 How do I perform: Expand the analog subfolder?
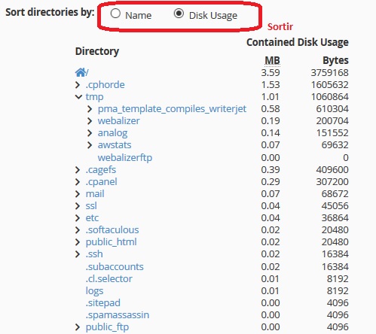[x=90, y=133]
